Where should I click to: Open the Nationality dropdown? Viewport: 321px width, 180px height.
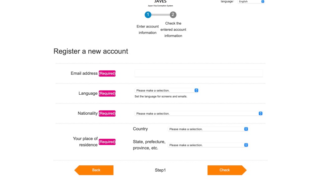pyautogui.click(x=198, y=113)
